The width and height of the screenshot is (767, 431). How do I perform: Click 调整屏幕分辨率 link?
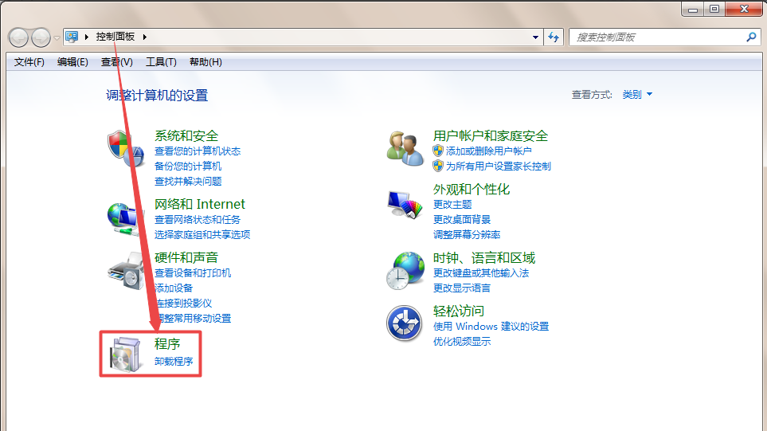pyautogui.click(x=467, y=235)
